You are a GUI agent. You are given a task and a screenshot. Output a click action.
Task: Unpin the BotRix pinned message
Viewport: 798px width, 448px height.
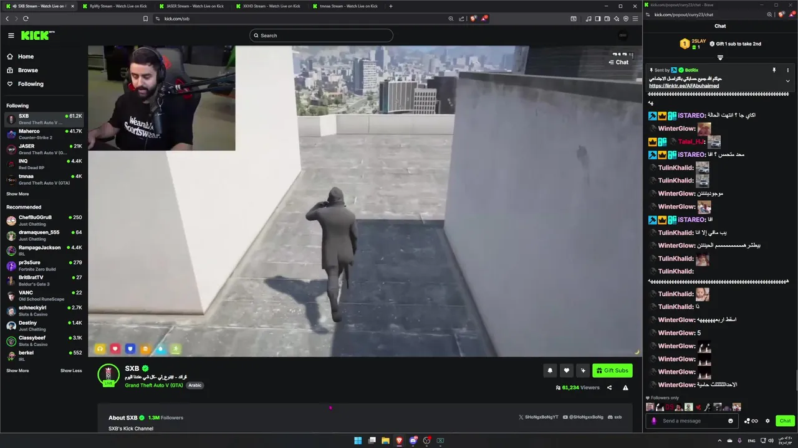tap(774, 70)
